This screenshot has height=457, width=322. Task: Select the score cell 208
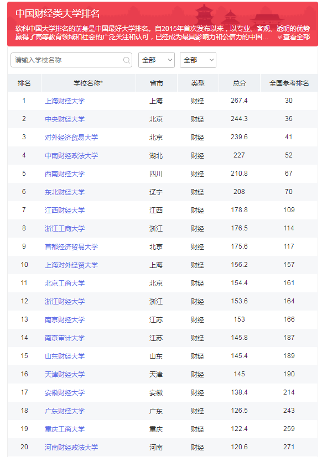[239, 192]
